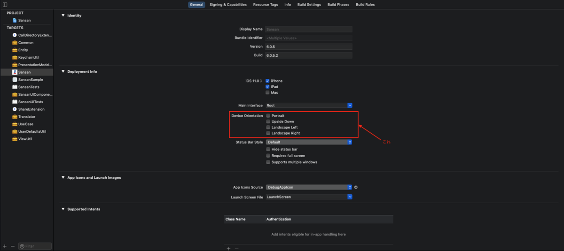Image resolution: width=564 pixels, height=251 pixels.
Task: Open the Status Bar Style dropdown
Action: pos(309,142)
